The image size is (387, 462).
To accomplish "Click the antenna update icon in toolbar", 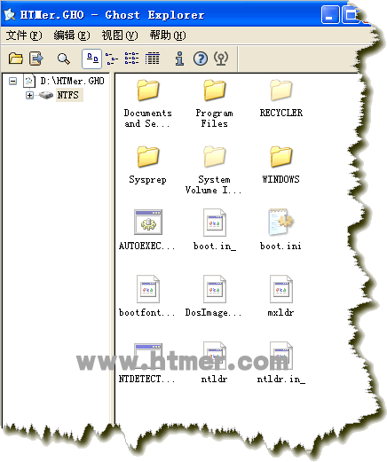I will point(221,59).
